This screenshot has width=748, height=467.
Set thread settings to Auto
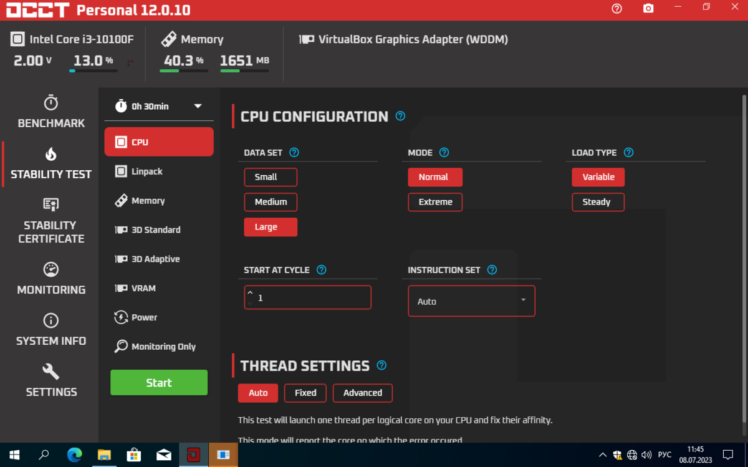258,393
